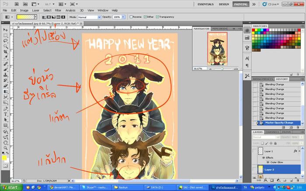Screen dimensions: 306x191
Task: Select the Crop tool
Action: pos(5,52)
